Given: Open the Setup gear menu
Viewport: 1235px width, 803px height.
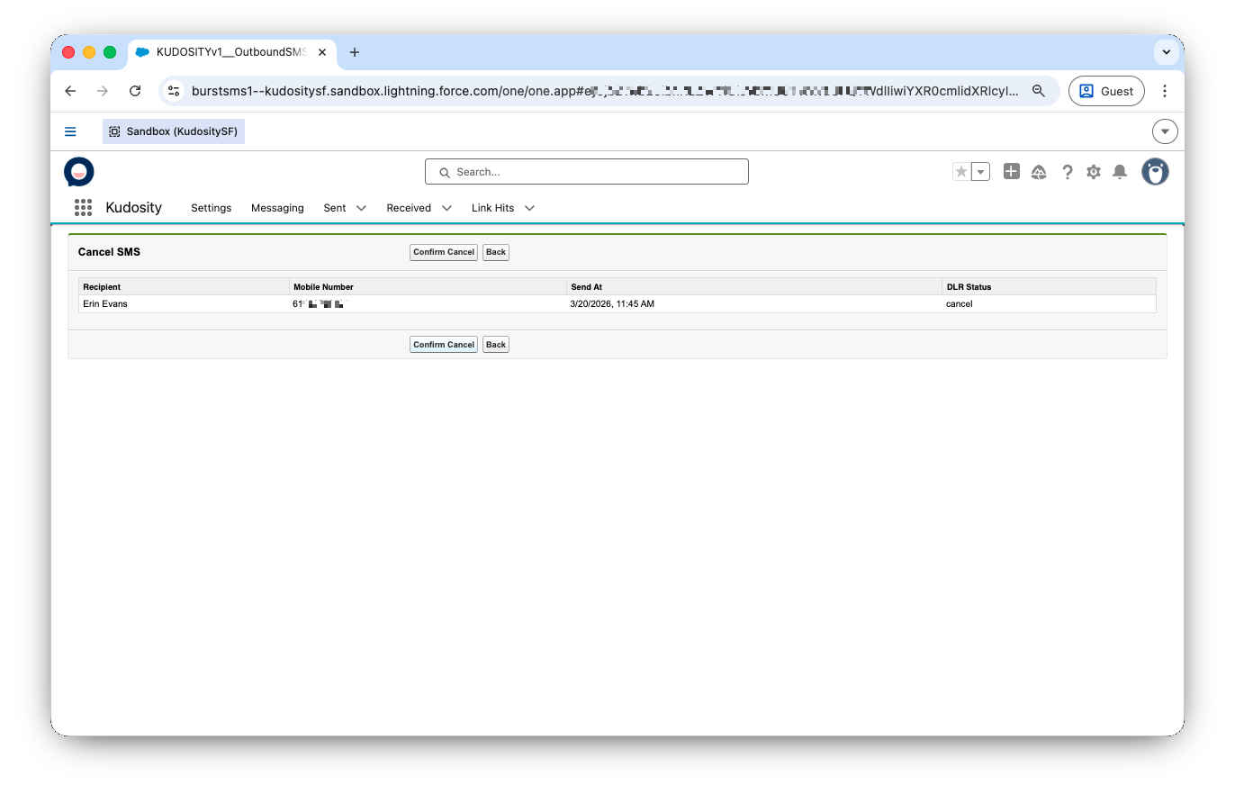Looking at the screenshot, I should click(x=1094, y=172).
